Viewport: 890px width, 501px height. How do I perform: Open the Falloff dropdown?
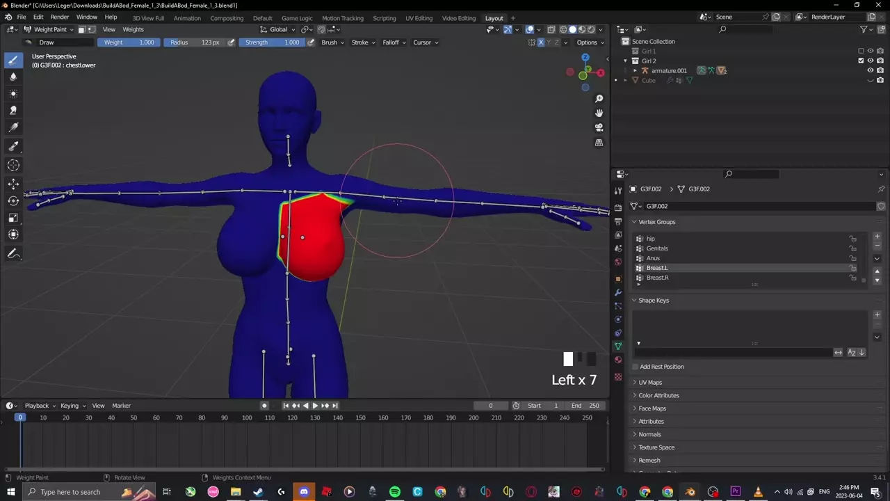coord(394,42)
